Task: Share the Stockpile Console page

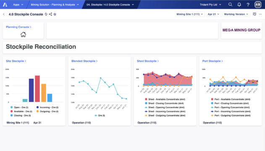Action: pos(50,14)
